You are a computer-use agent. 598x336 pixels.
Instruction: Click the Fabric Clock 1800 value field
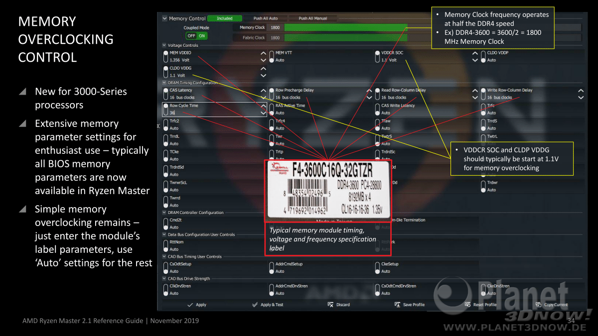275,37
